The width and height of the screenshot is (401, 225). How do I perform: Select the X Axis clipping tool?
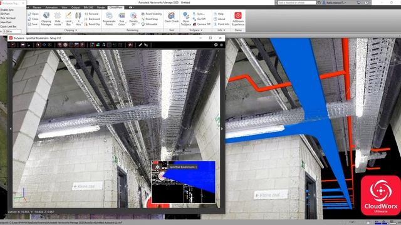[78, 19]
